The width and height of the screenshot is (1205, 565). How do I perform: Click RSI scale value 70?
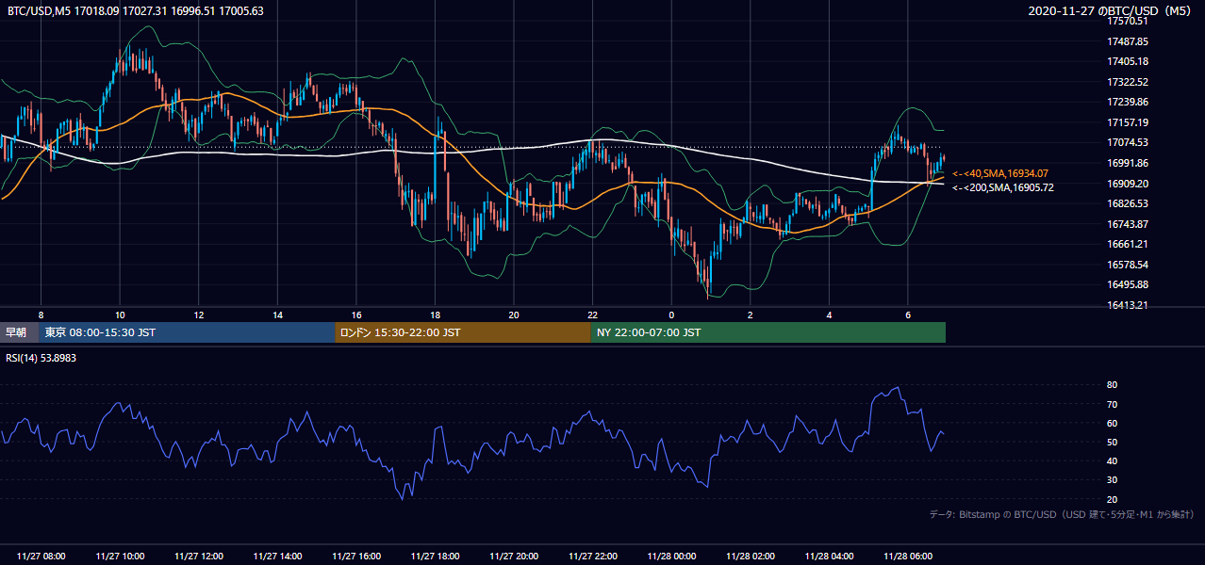tap(1113, 404)
